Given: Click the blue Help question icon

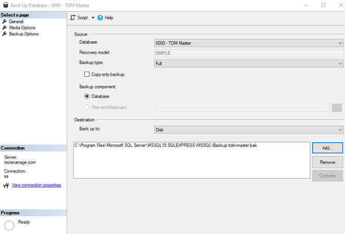Looking at the screenshot, I should 100,18.
